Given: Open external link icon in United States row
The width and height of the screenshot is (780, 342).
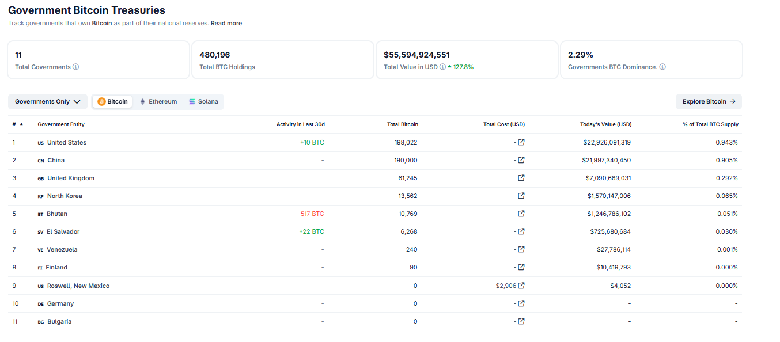Looking at the screenshot, I should [x=521, y=142].
